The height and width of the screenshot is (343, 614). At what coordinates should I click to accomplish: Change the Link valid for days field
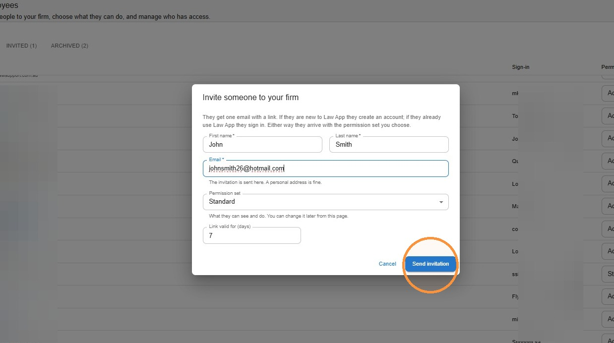[x=251, y=235]
